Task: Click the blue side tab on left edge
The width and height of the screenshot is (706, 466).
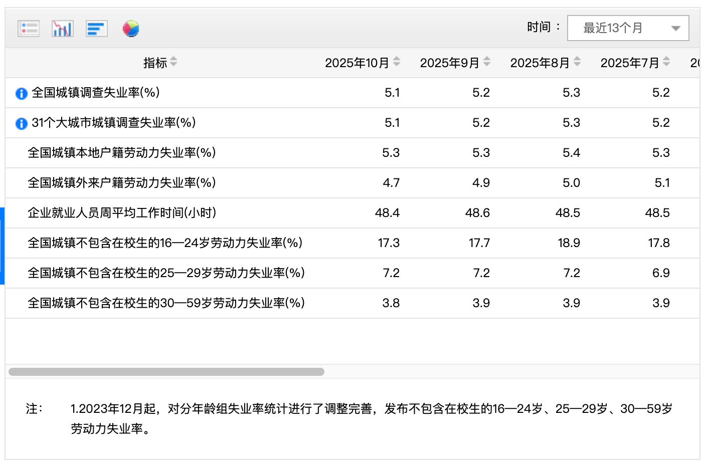Action: (x=2, y=246)
